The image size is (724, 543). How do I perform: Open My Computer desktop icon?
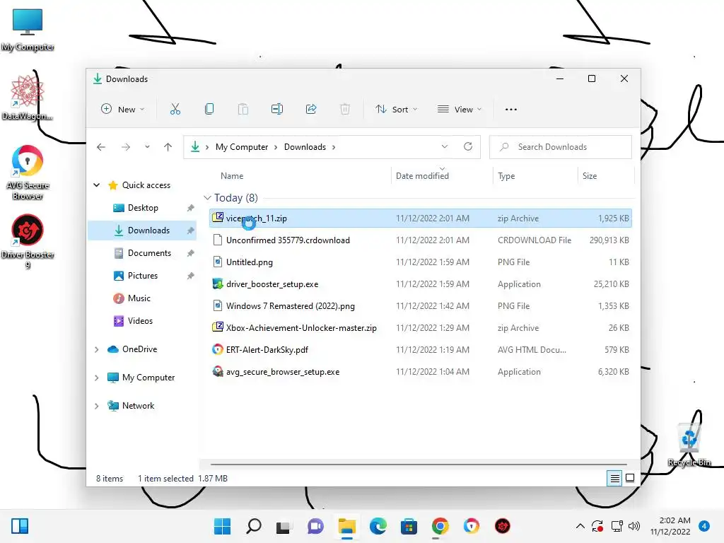click(28, 29)
